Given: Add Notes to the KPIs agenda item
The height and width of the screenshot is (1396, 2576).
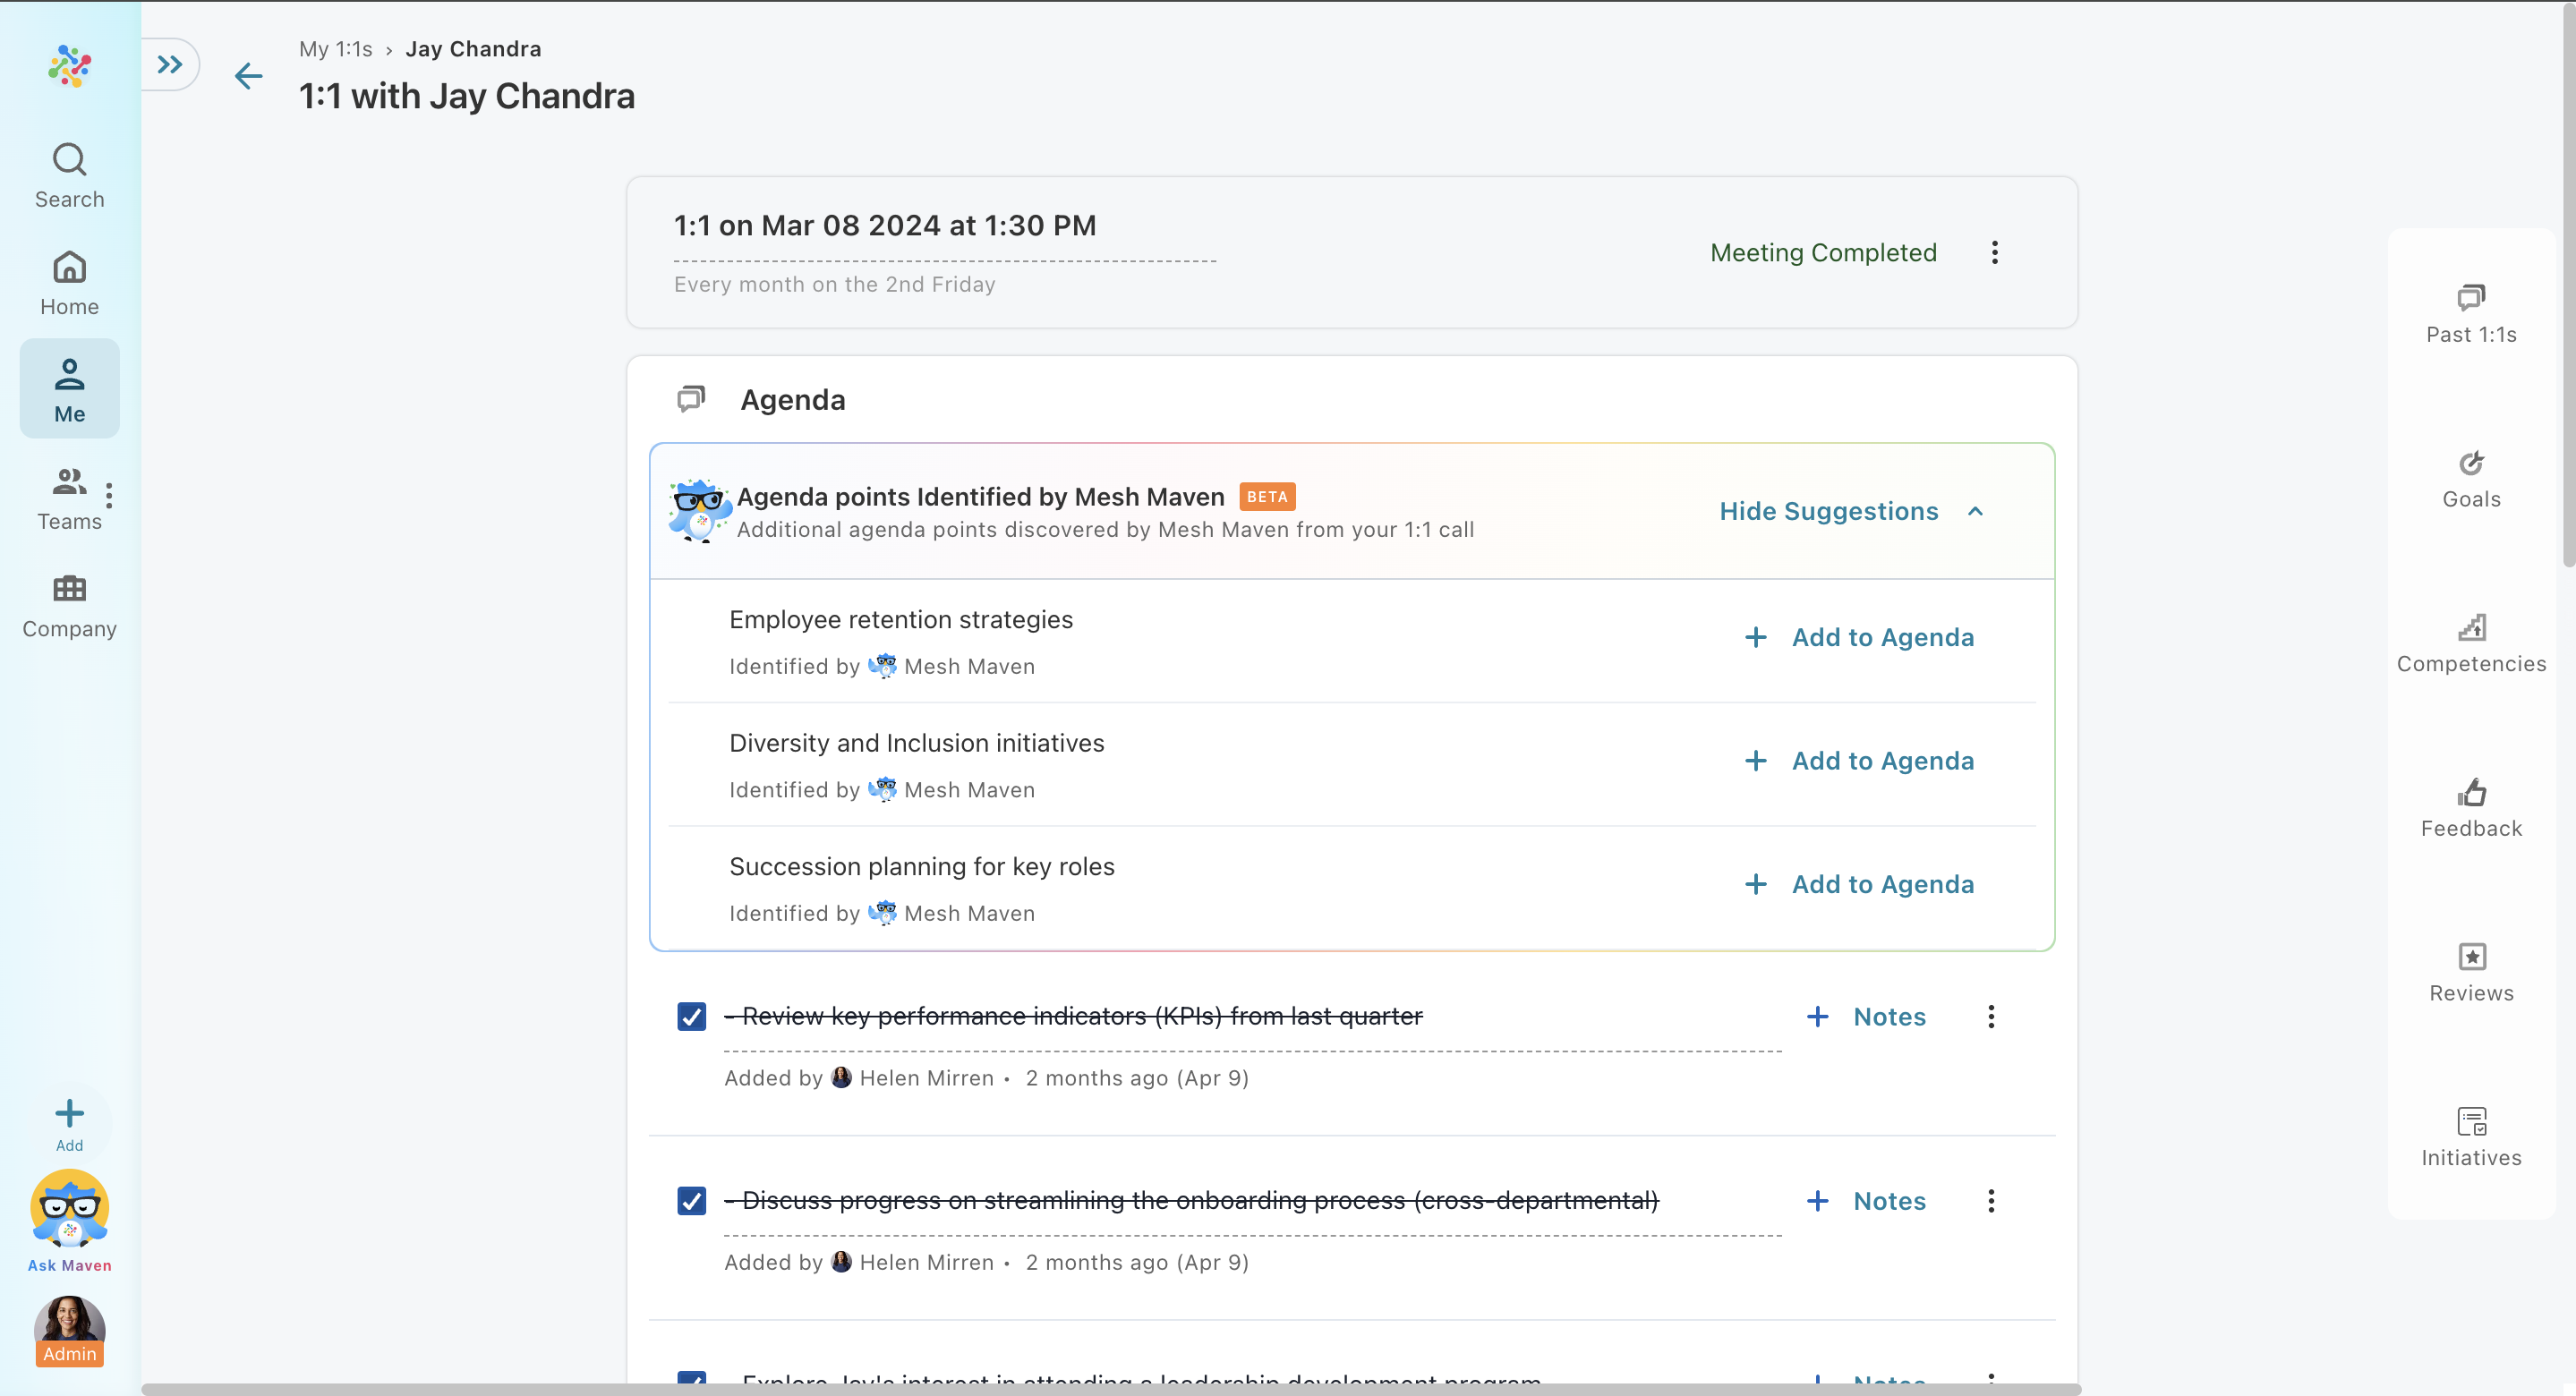Looking at the screenshot, I should point(1866,1016).
